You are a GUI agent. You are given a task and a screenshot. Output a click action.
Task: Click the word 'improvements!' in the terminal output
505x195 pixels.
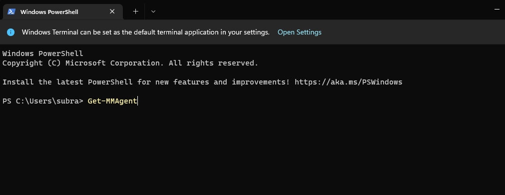[261, 82]
